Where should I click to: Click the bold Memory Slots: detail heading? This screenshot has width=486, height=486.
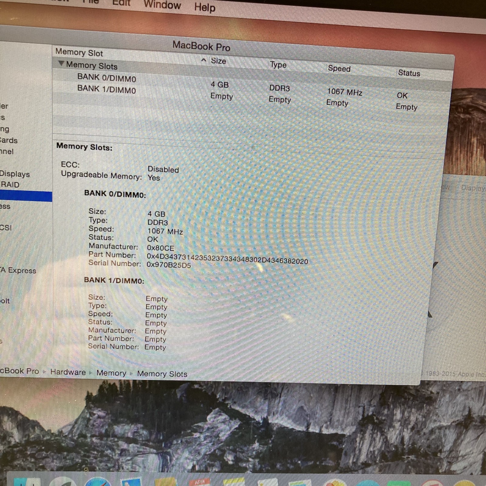click(x=84, y=147)
